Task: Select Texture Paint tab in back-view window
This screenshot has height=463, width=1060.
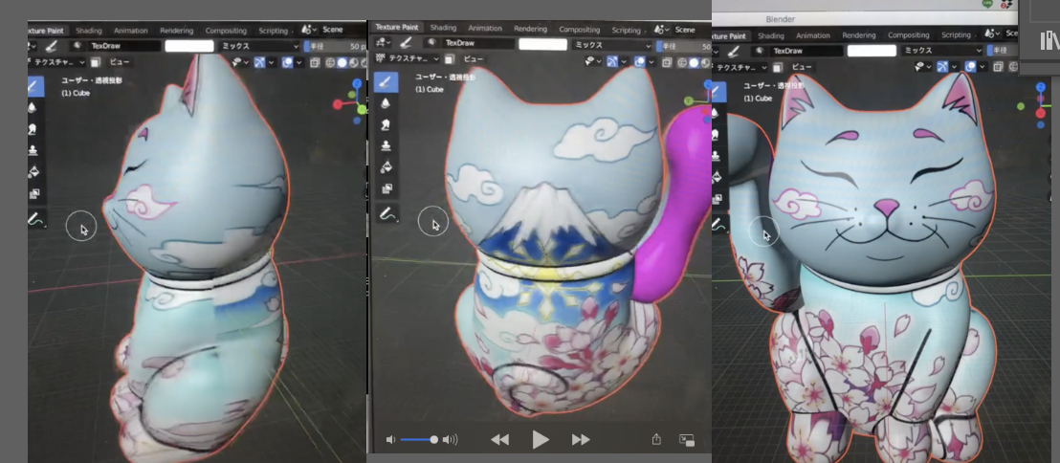Action: (x=397, y=27)
